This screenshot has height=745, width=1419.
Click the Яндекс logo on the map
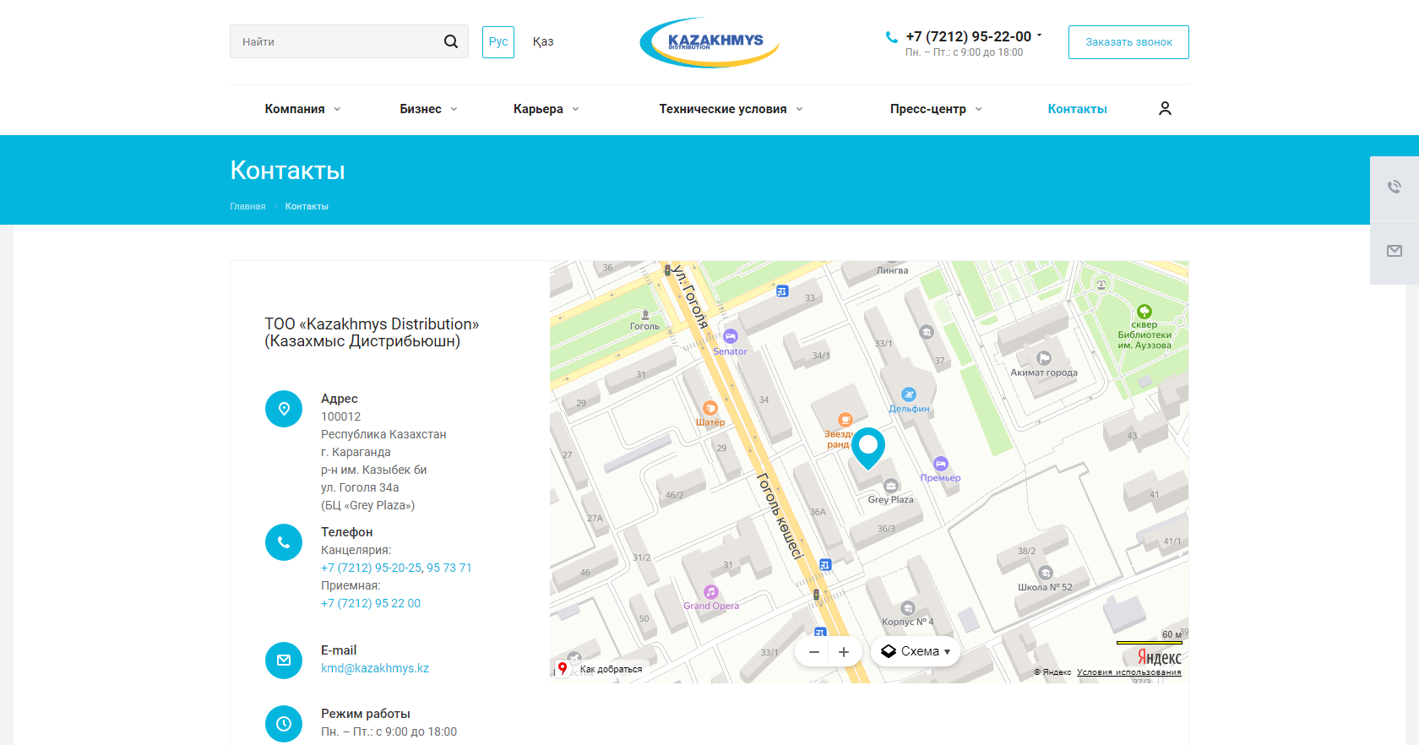tap(1159, 657)
